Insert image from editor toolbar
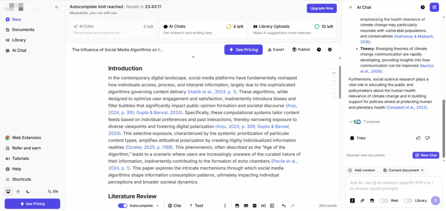446x211 pixels. pos(237,206)
